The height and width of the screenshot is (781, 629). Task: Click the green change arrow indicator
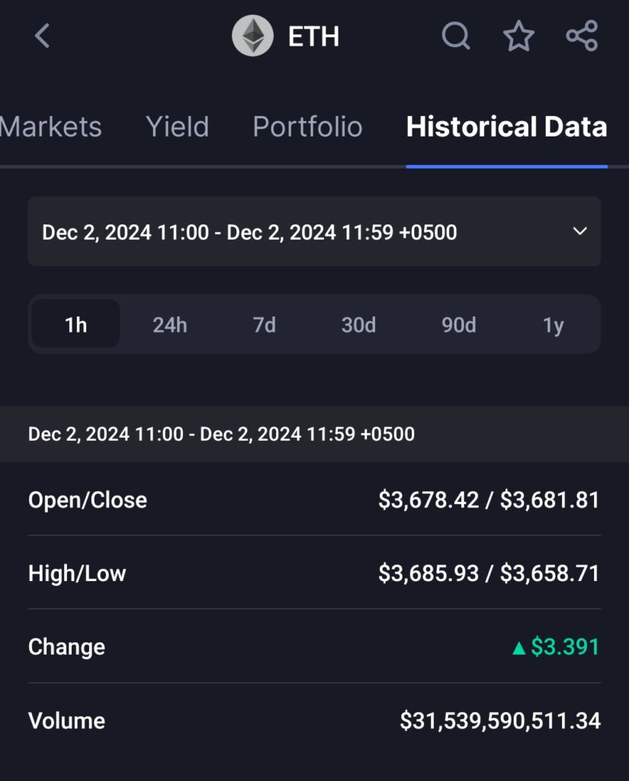pyautogui.click(x=519, y=648)
